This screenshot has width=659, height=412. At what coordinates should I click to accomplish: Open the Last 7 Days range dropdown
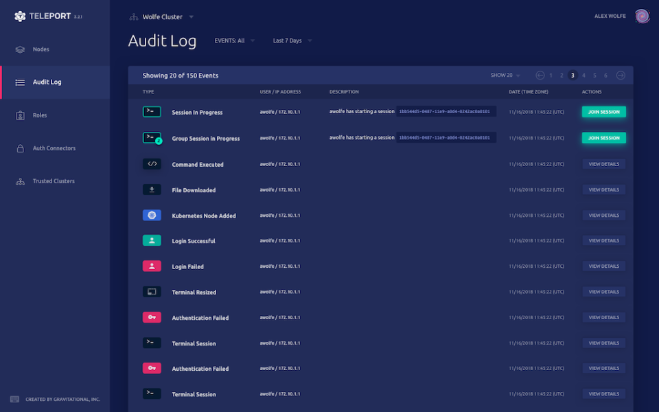(x=292, y=41)
